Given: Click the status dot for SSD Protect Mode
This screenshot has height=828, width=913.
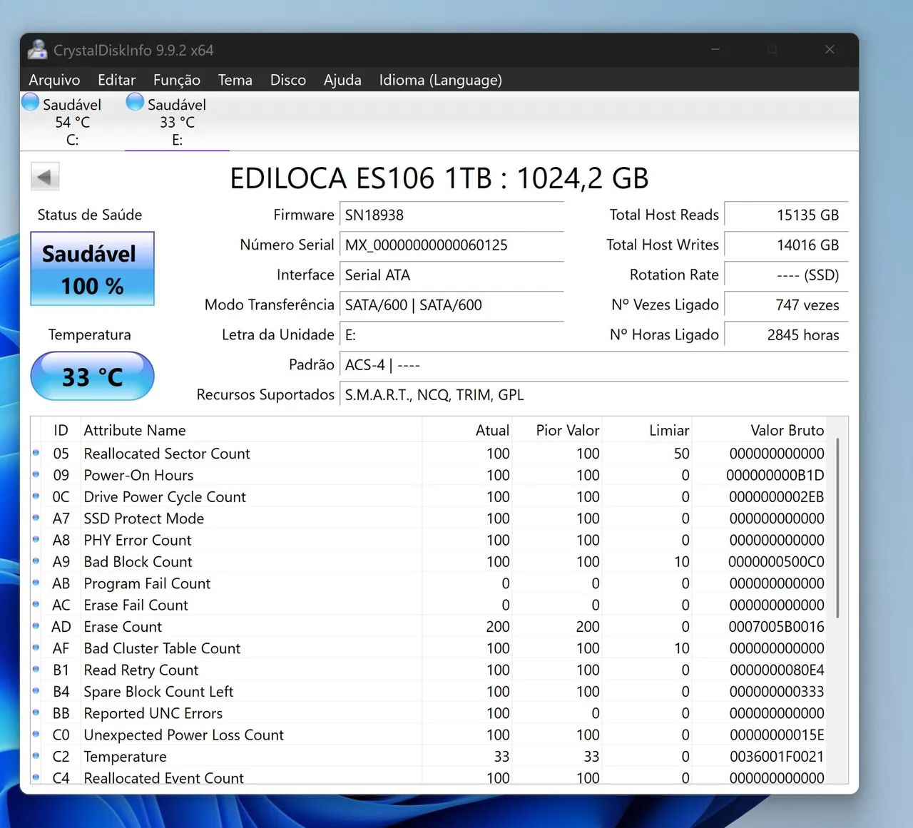Looking at the screenshot, I should [x=36, y=517].
